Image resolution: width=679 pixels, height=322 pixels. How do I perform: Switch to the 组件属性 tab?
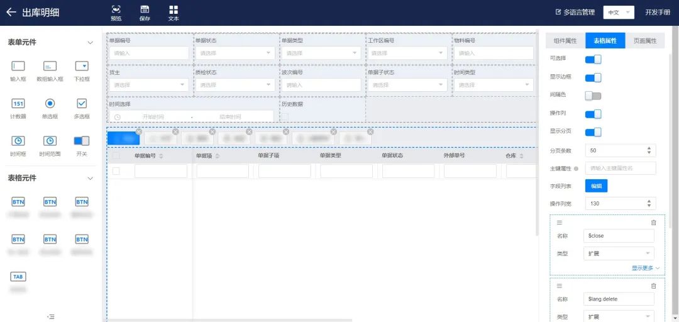tap(565, 41)
